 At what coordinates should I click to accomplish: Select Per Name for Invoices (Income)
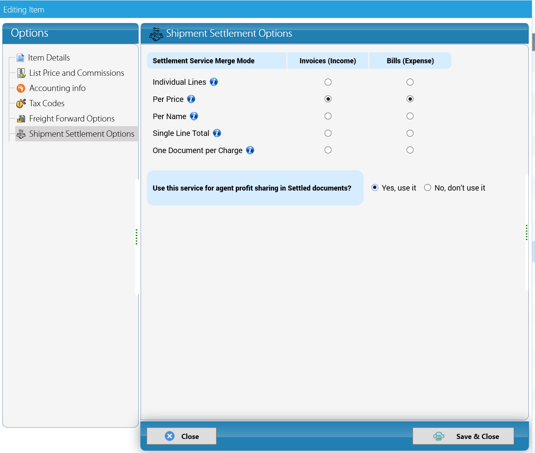point(328,116)
